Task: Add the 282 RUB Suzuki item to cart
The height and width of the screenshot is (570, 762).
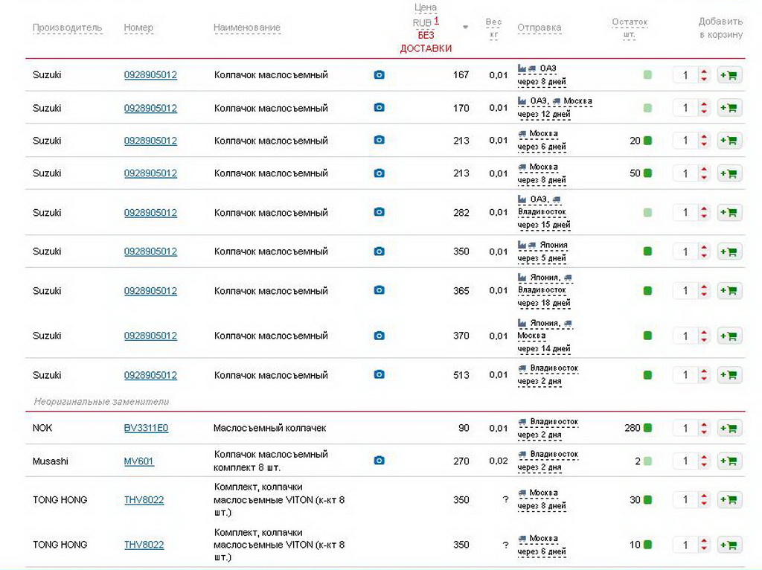Action: pyautogui.click(x=729, y=213)
